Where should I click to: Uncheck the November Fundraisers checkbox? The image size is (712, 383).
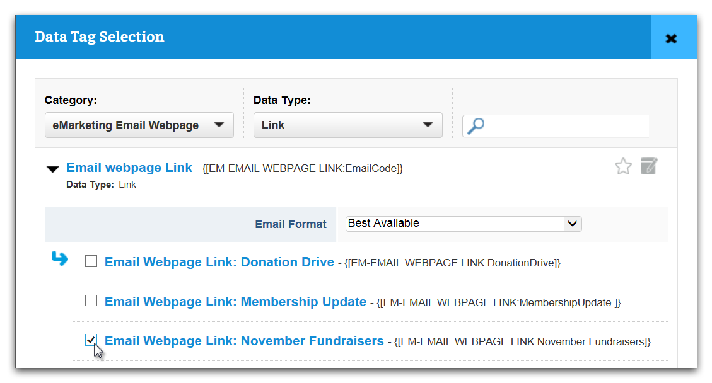click(91, 340)
